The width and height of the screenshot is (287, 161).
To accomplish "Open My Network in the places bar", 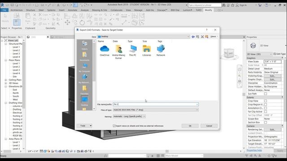I will 85,79.
